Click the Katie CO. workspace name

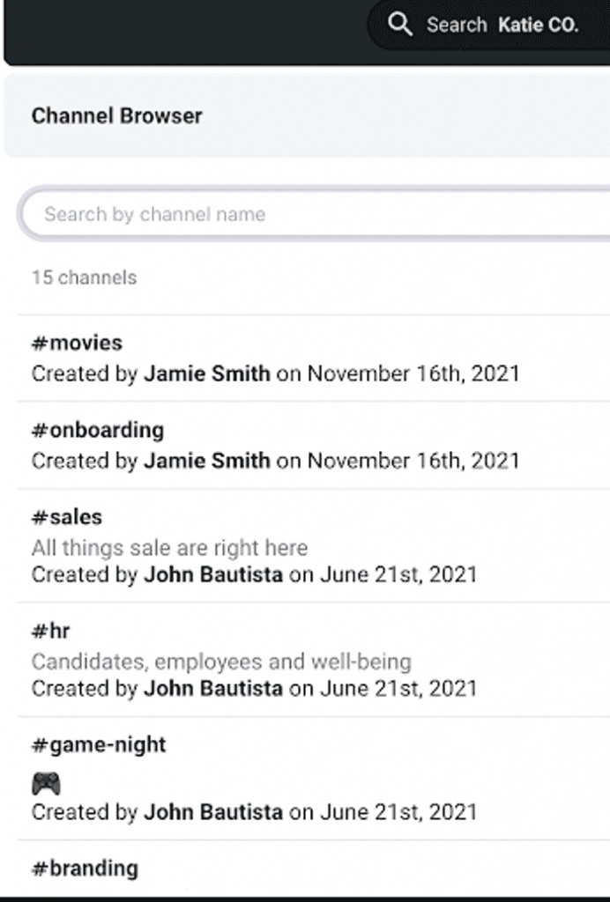pyautogui.click(x=538, y=25)
